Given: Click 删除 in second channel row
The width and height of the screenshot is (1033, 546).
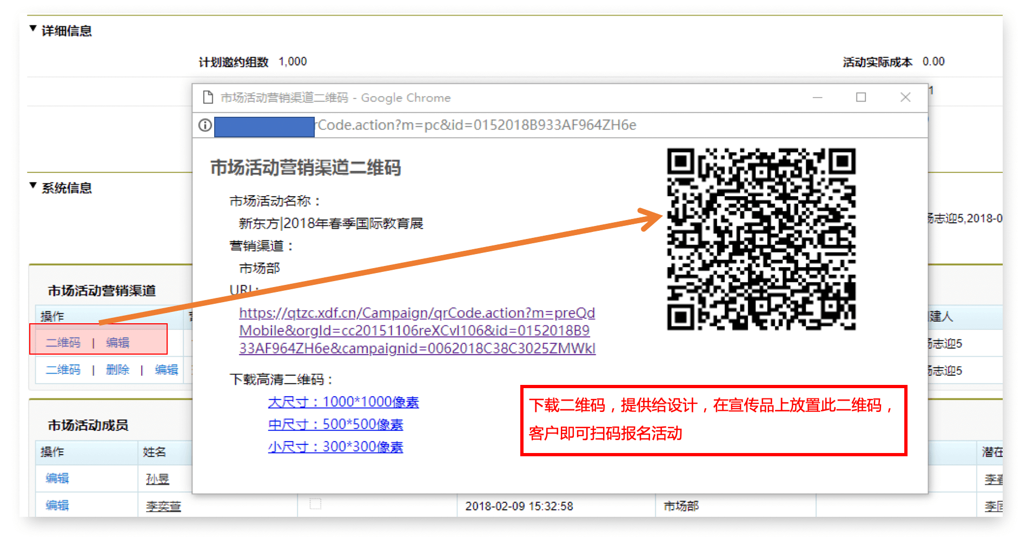Looking at the screenshot, I should point(117,370).
